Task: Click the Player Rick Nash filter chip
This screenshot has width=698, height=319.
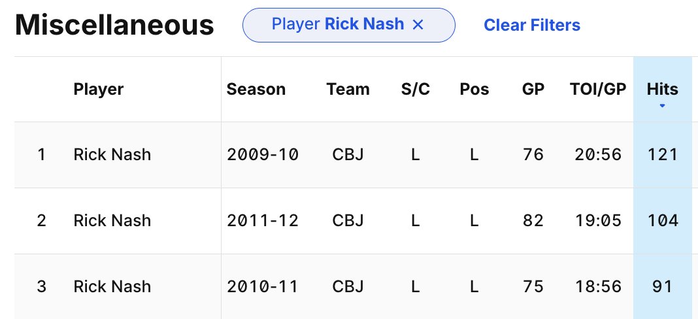Action: pyautogui.click(x=348, y=25)
